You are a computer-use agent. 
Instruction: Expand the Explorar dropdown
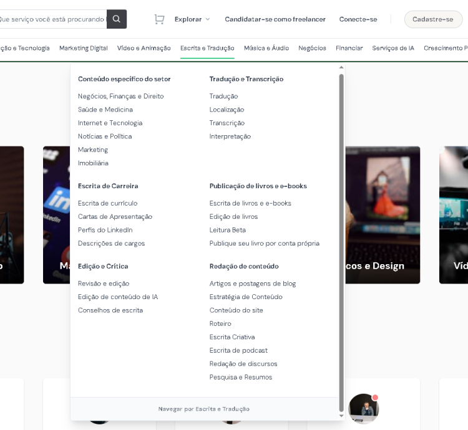pyautogui.click(x=192, y=19)
